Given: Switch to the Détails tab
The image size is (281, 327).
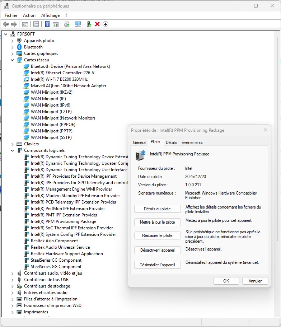Looking at the screenshot, I should [x=171, y=143].
